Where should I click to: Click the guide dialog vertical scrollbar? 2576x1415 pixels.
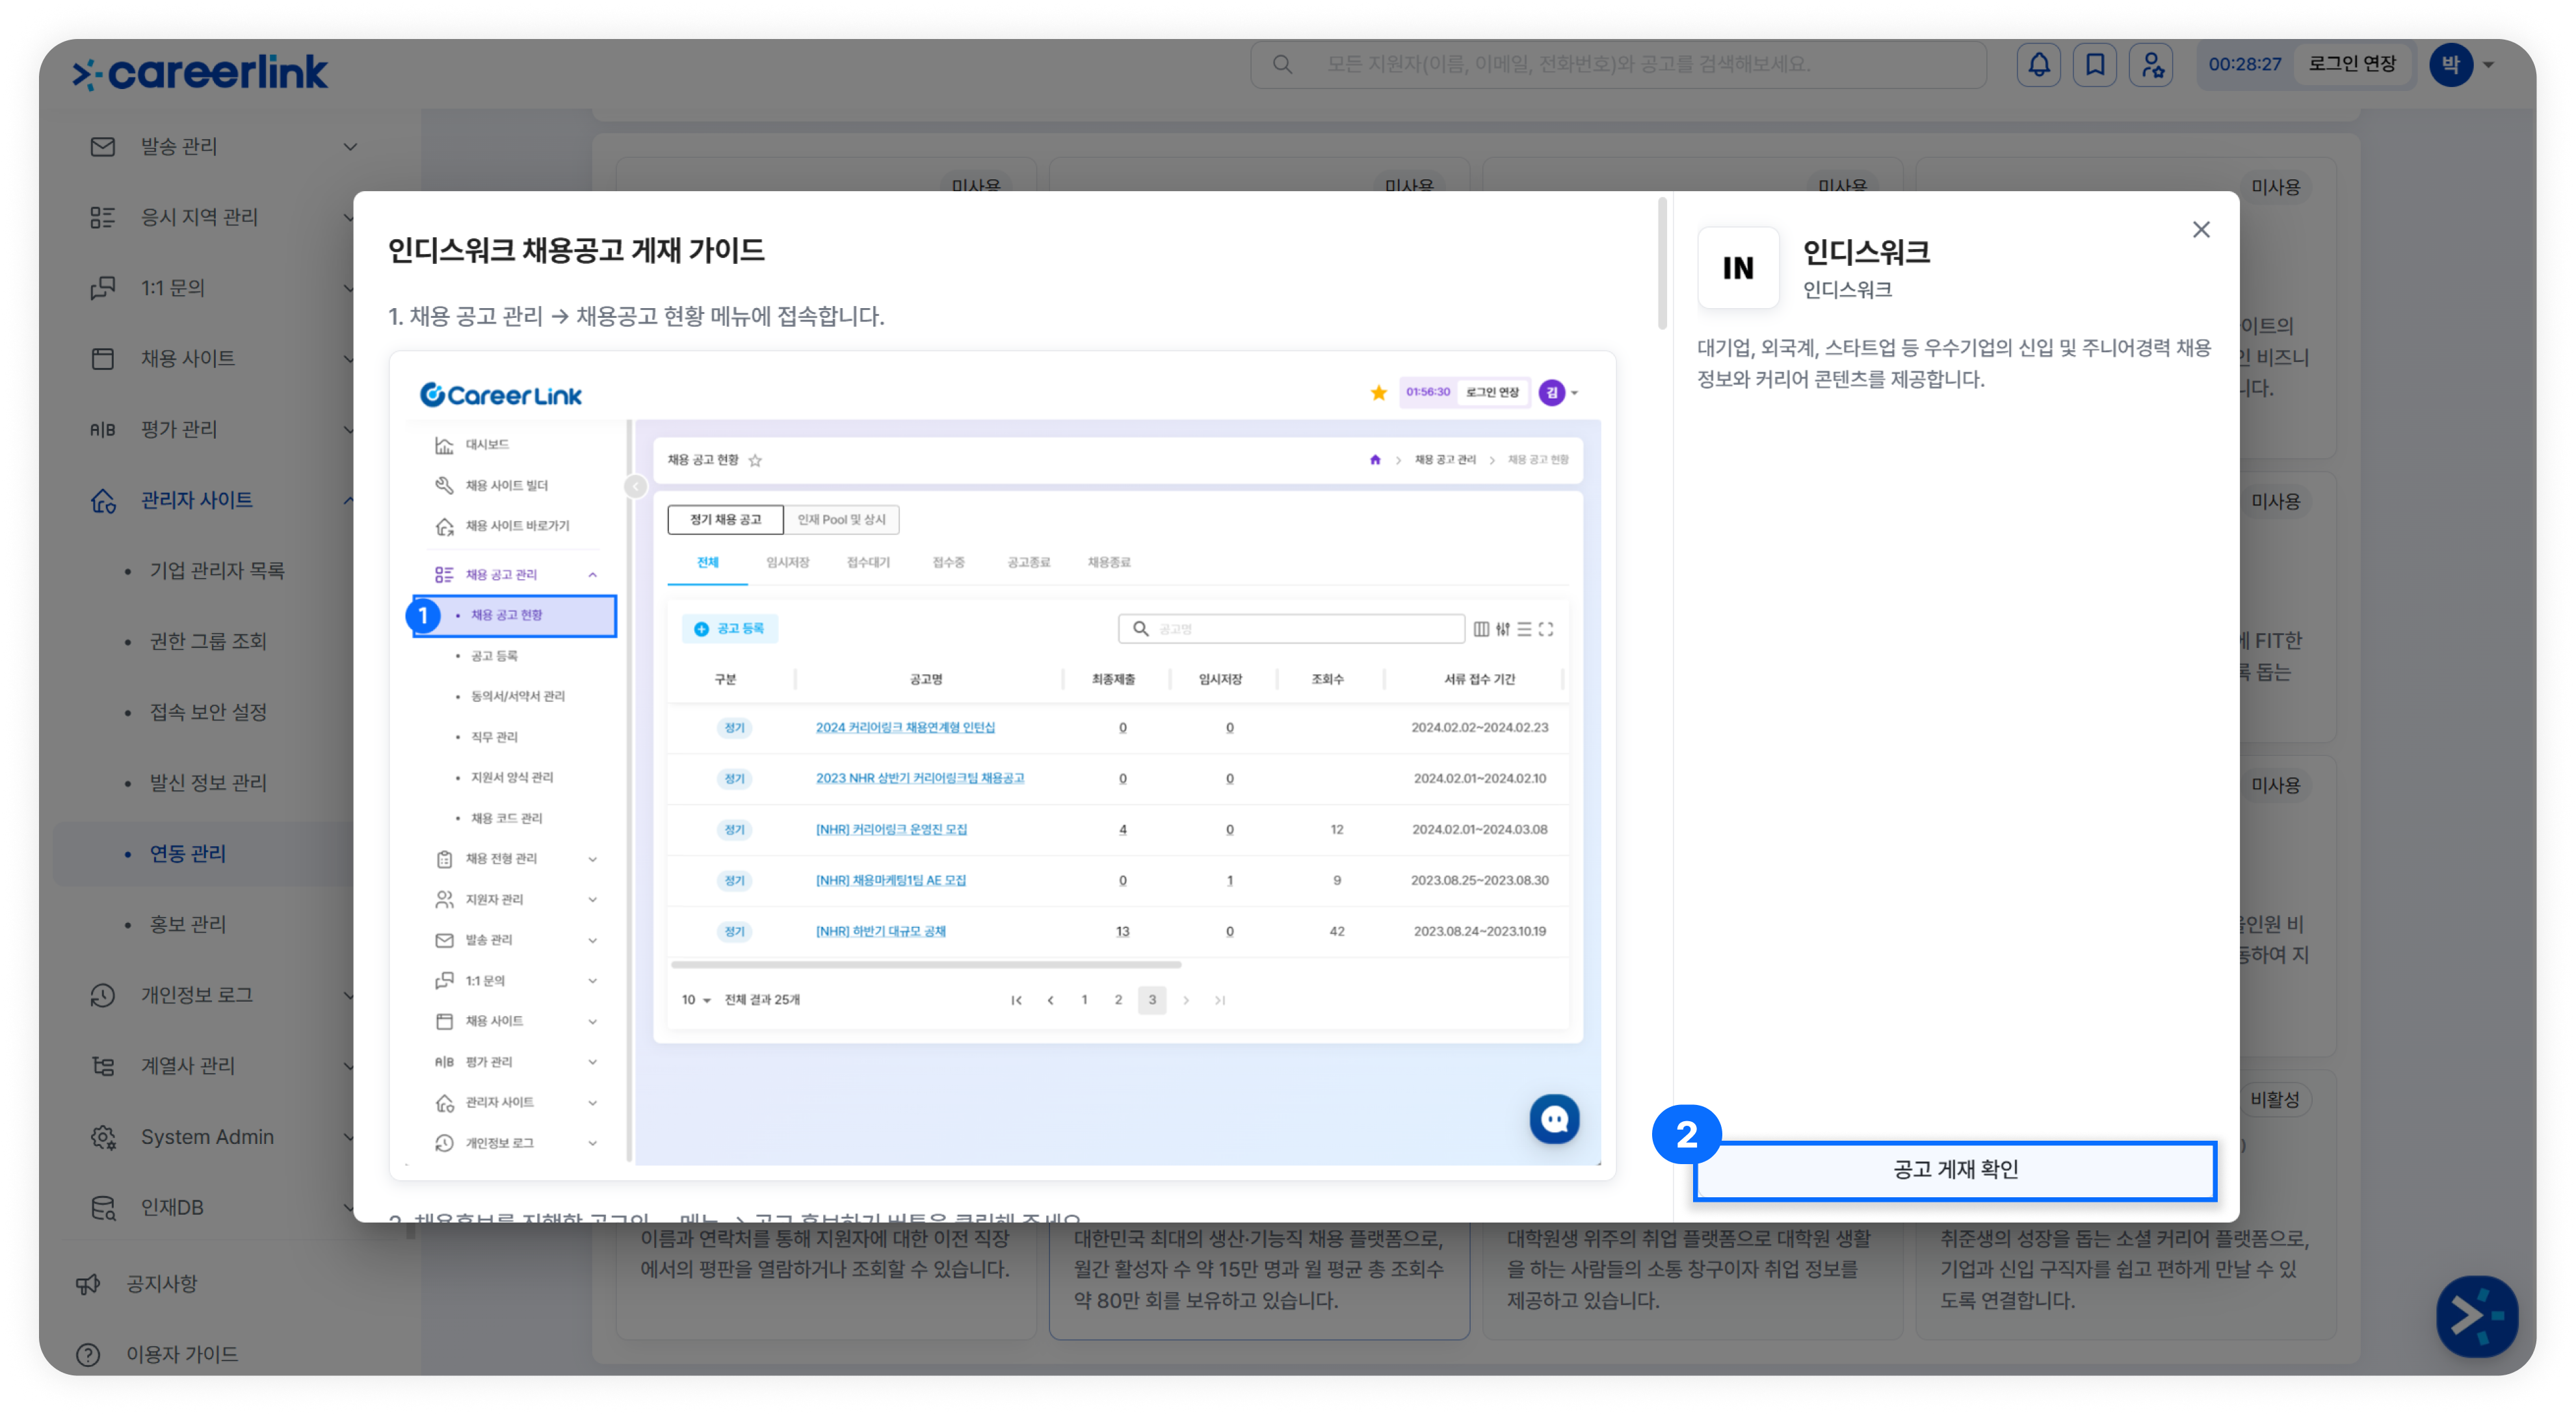point(1662,263)
